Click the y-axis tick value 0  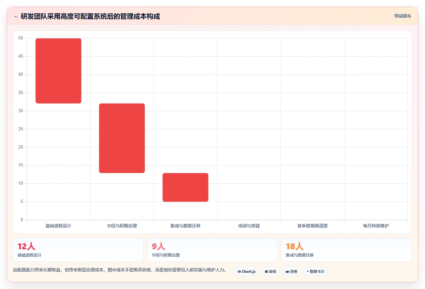[x=22, y=220]
